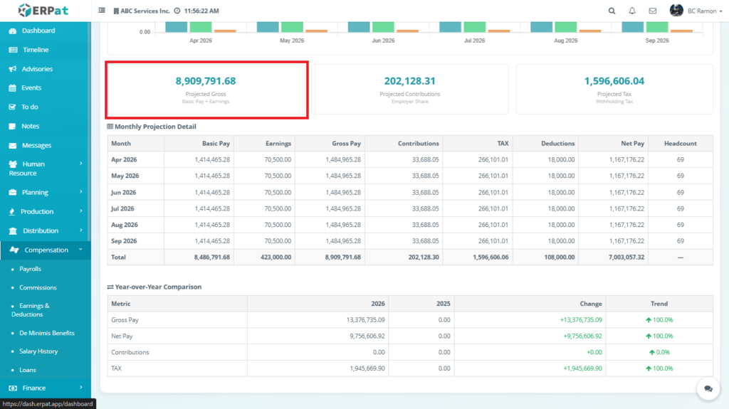The image size is (729, 409).
Task: Open the To do page
Action: (x=29, y=107)
